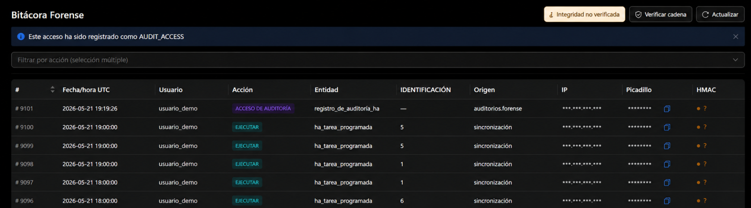Screen dimensions: 751x208
Task: Click HMAC status indicator for row #9096
Action: [701, 201]
